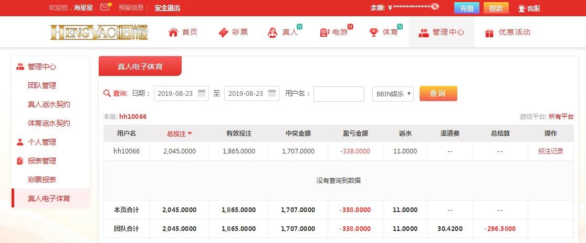The height and width of the screenshot is (243, 586).
Task: Click the home icon beside 首页
Action: 173,32
